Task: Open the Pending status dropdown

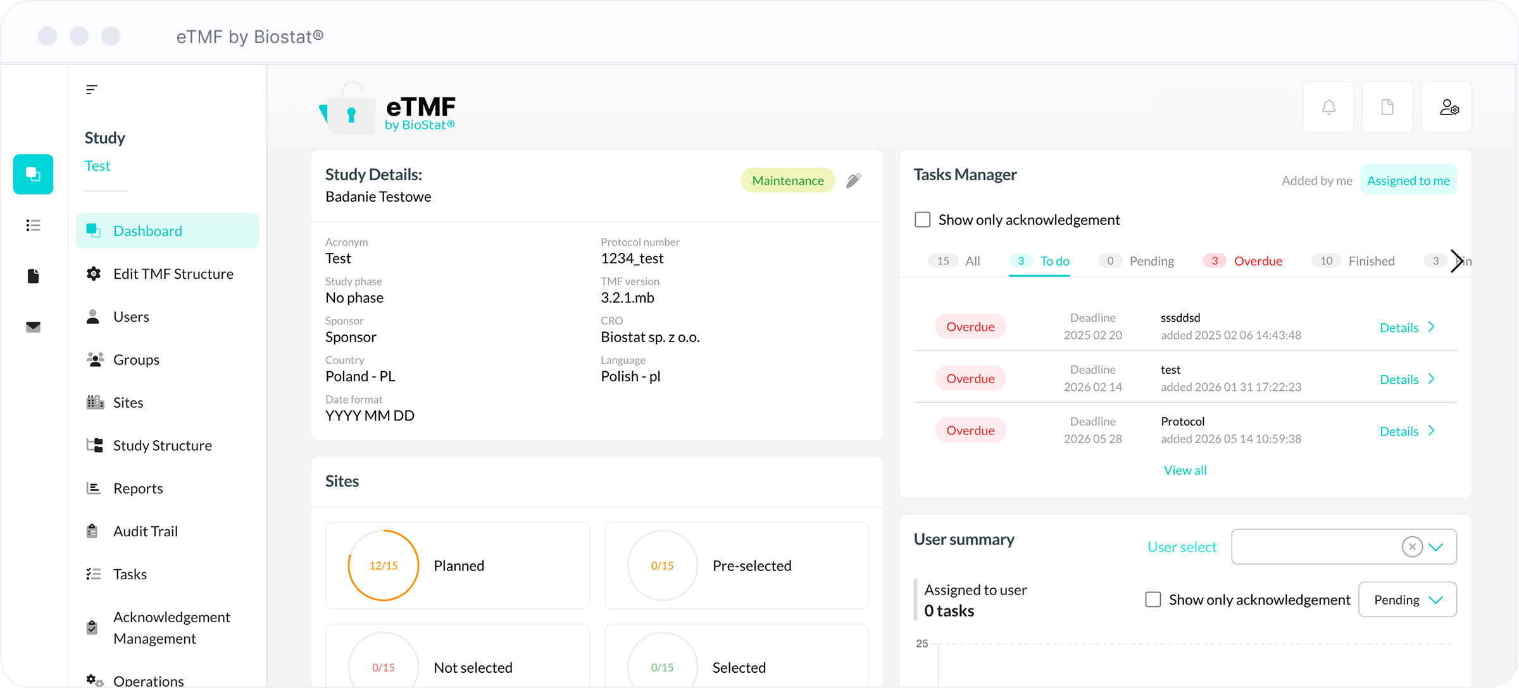Action: click(1408, 599)
